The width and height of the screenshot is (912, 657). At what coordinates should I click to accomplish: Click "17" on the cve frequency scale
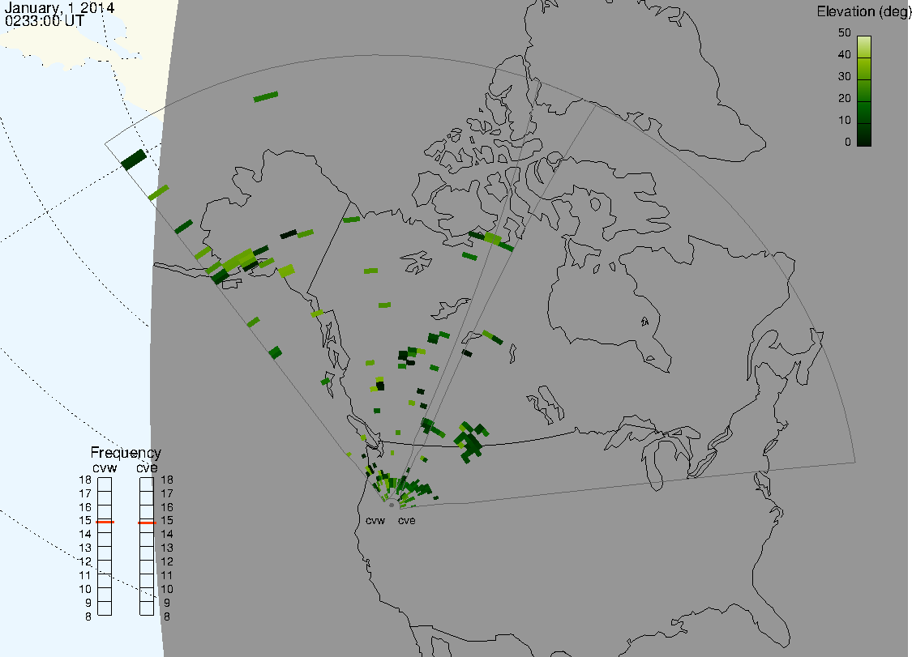click(x=167, y=493)
